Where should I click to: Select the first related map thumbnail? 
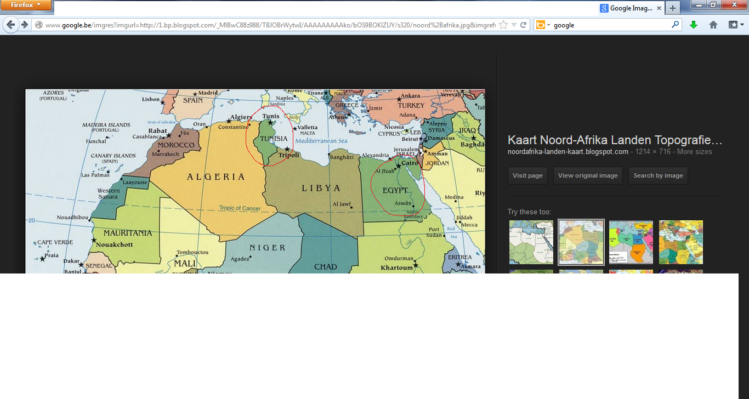tap(531, 242)
